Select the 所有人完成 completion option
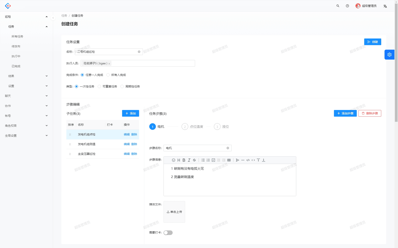Screen dimensions: 398x248 tap(108, 75)
